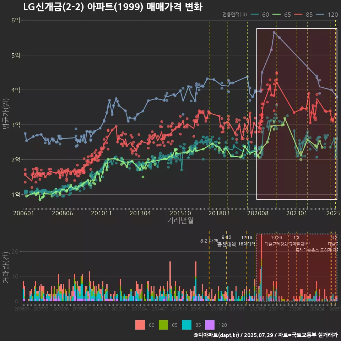Click the '특례대출축소' annotation text
This screenshot has height=341, width=341.
307,250
